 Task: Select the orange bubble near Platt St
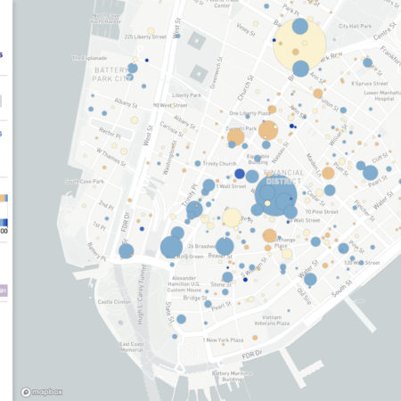tap(328, 173)
